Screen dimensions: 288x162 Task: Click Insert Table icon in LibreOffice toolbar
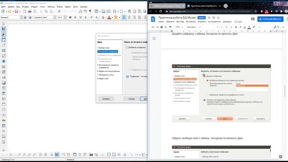tap(96, 12)
